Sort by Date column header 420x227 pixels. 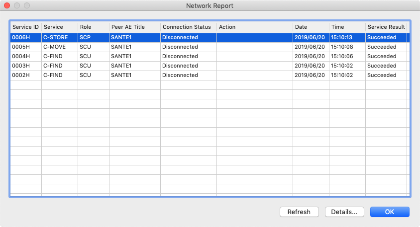click(x=311, y=27)
